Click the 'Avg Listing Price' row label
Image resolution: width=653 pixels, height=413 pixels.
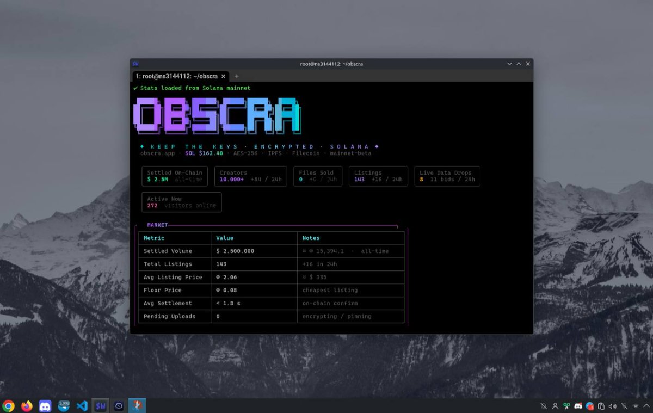tap(173, 277)
